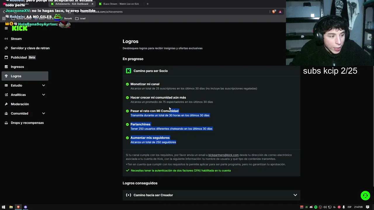This screenshot has width=374, height=210.
Task: Open the Ingresos page
Action: 25,67
